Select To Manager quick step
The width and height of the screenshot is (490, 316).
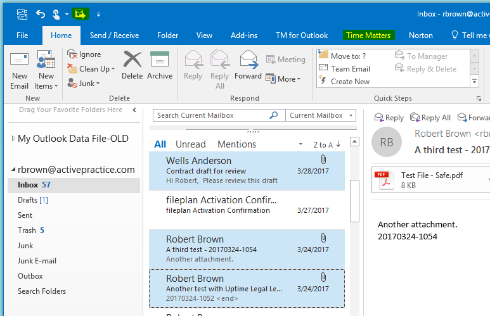coord(421,56)
